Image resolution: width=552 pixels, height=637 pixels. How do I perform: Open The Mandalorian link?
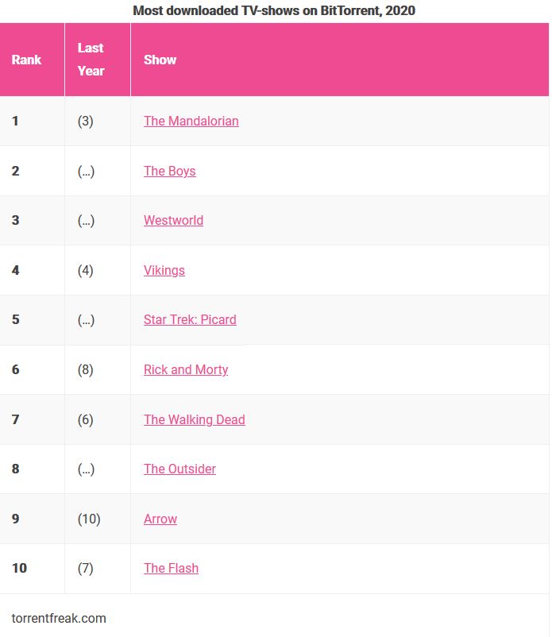click(191, 122)
